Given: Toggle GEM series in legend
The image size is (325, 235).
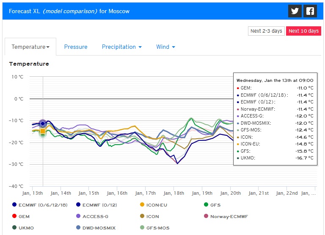Looking at the screenshot, I should click(x=21, y=216).
